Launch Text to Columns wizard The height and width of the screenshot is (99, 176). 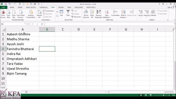pyautogui.click(x=86, y=14)
